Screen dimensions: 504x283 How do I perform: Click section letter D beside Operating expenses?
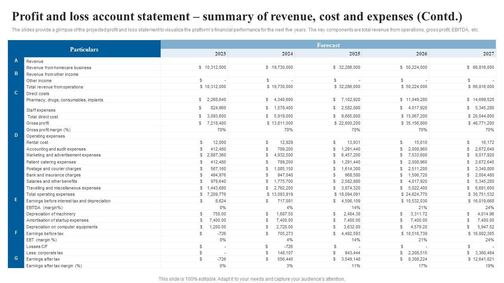click(x=16, y=135)
